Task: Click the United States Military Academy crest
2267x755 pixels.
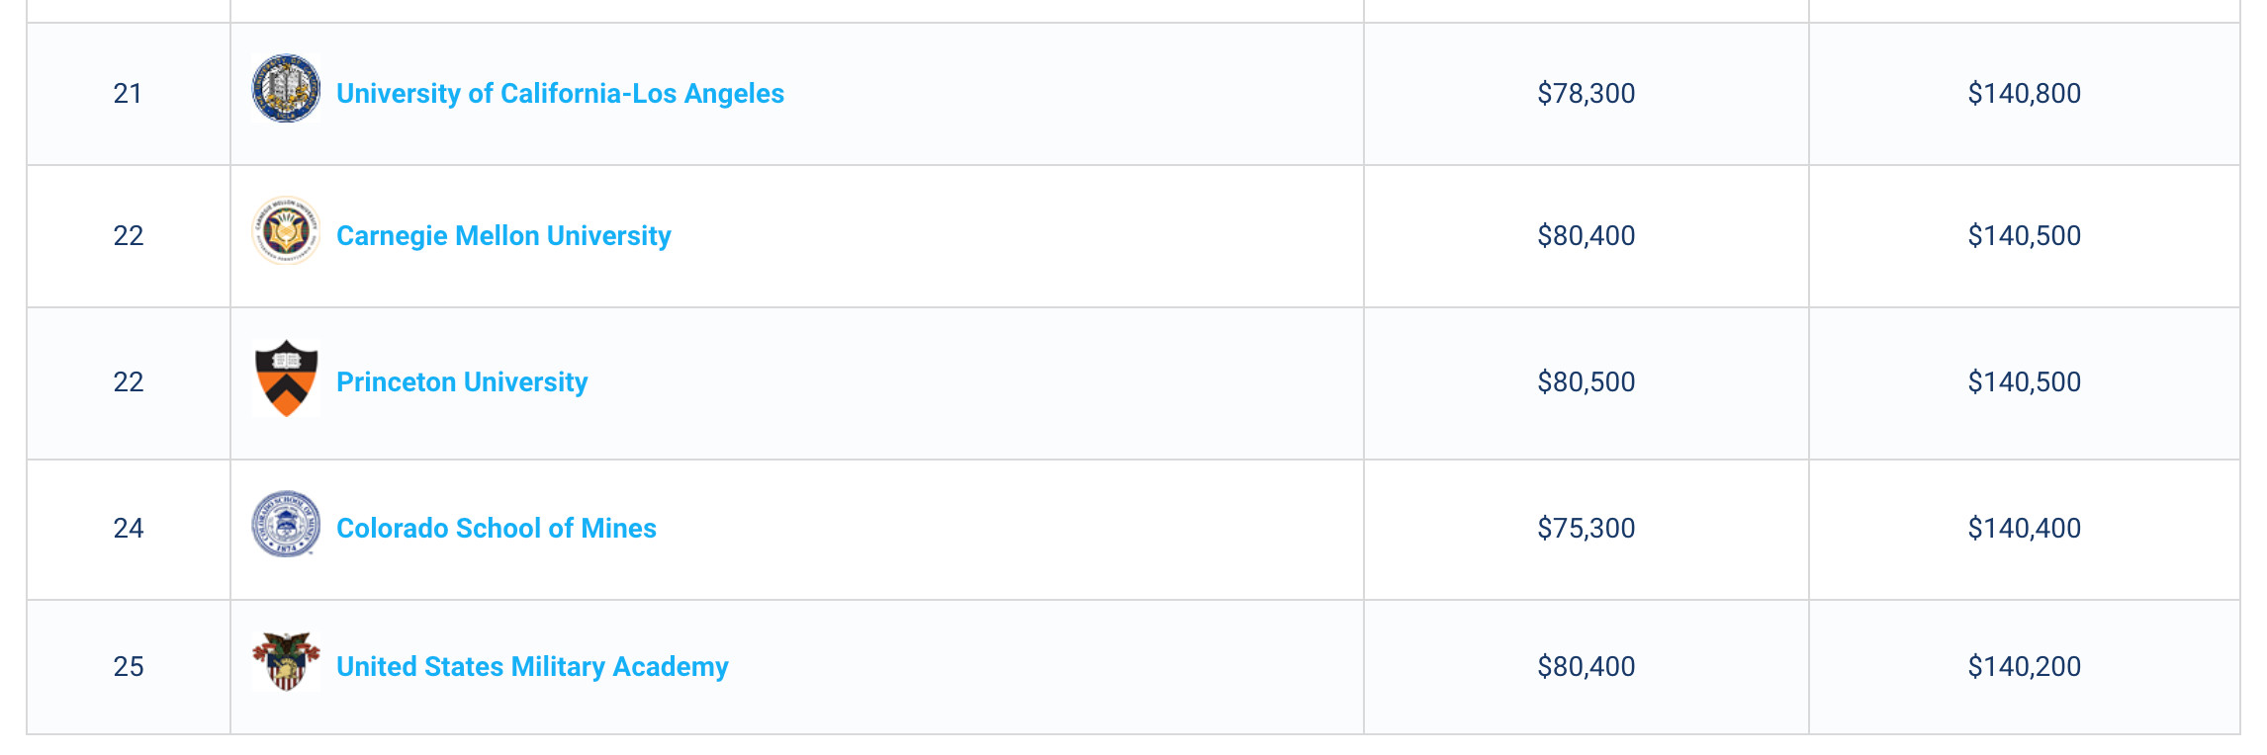Action: tap(286, 662)
